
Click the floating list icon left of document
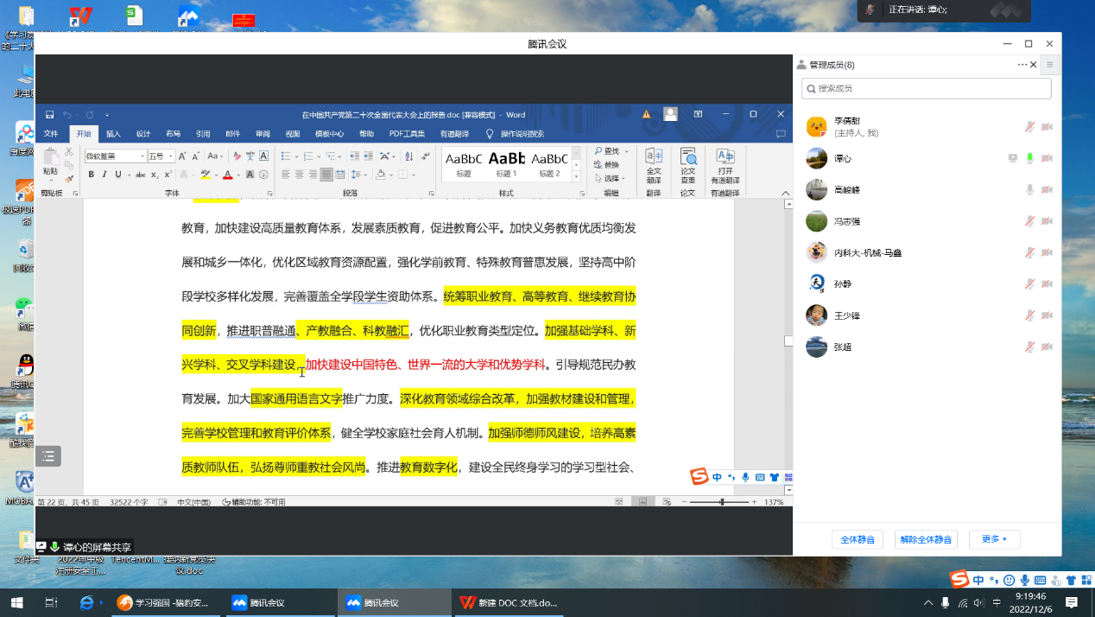click(48, 455)
